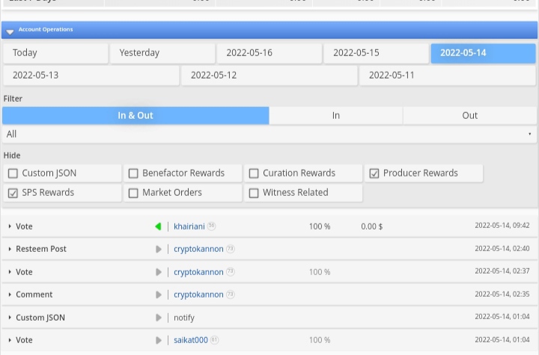Screen dimensions: 539x355
Task: Enable Hide Custom JSON checkbox
Action: 13,173
